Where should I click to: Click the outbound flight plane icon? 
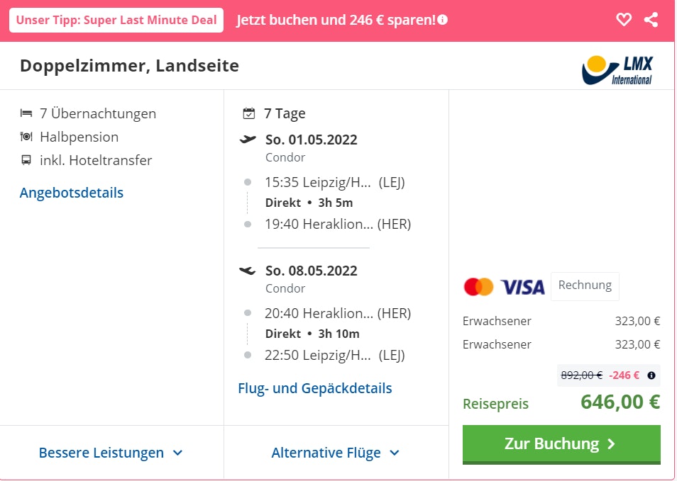click(x=248, y=140)
